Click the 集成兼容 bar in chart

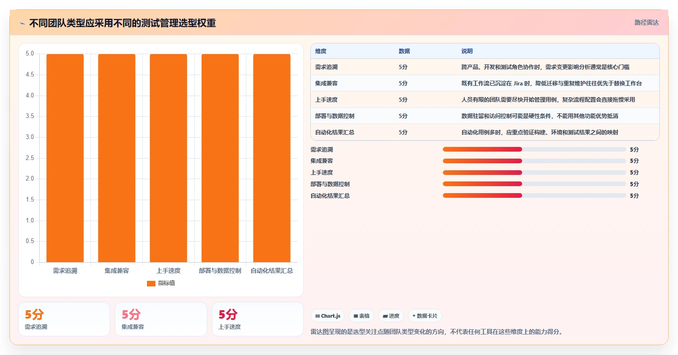click(117, 158)
